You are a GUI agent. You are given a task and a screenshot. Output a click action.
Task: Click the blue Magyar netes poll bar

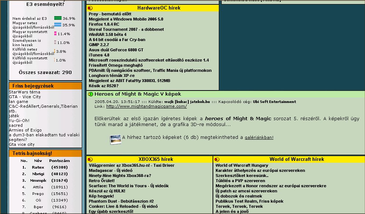click(58, 25)
